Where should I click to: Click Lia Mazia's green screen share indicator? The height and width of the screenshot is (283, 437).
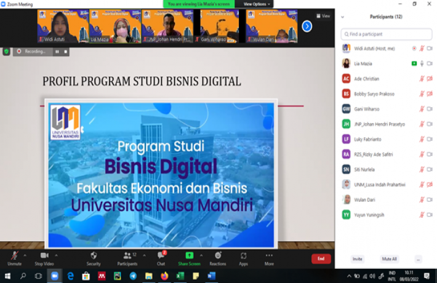coord(414,63)
